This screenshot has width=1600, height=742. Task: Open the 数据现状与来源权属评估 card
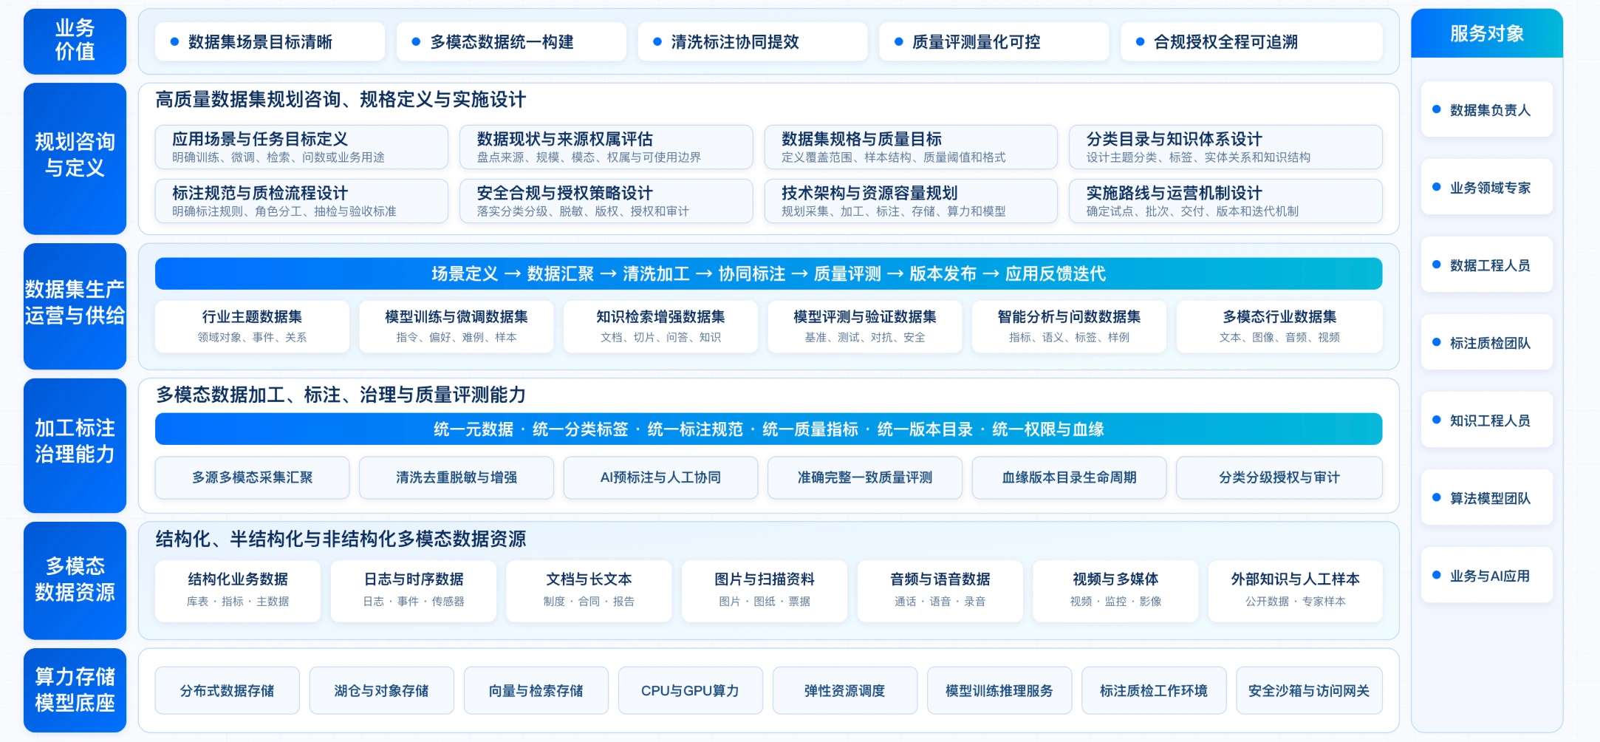606,147
